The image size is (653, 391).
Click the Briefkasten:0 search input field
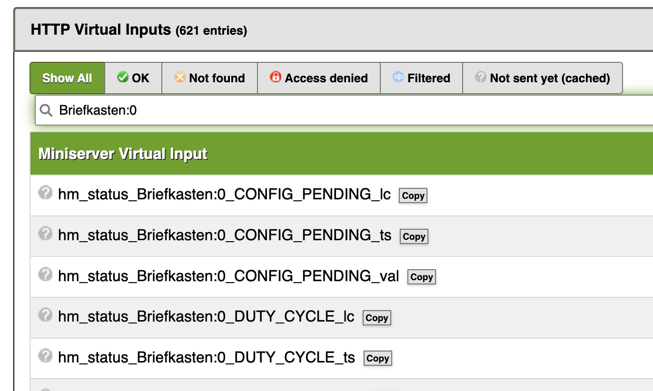[333, 111]
